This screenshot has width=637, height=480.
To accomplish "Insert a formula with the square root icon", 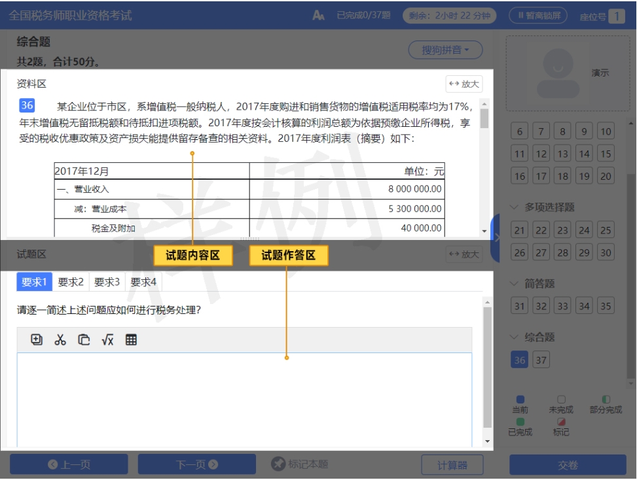I will [107, 340].
